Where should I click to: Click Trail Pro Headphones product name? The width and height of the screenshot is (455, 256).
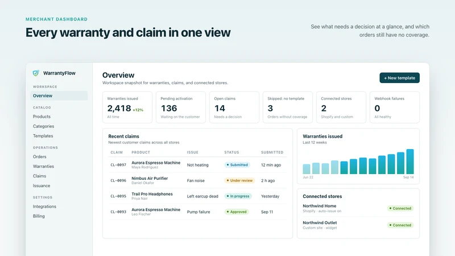(152, 194)
